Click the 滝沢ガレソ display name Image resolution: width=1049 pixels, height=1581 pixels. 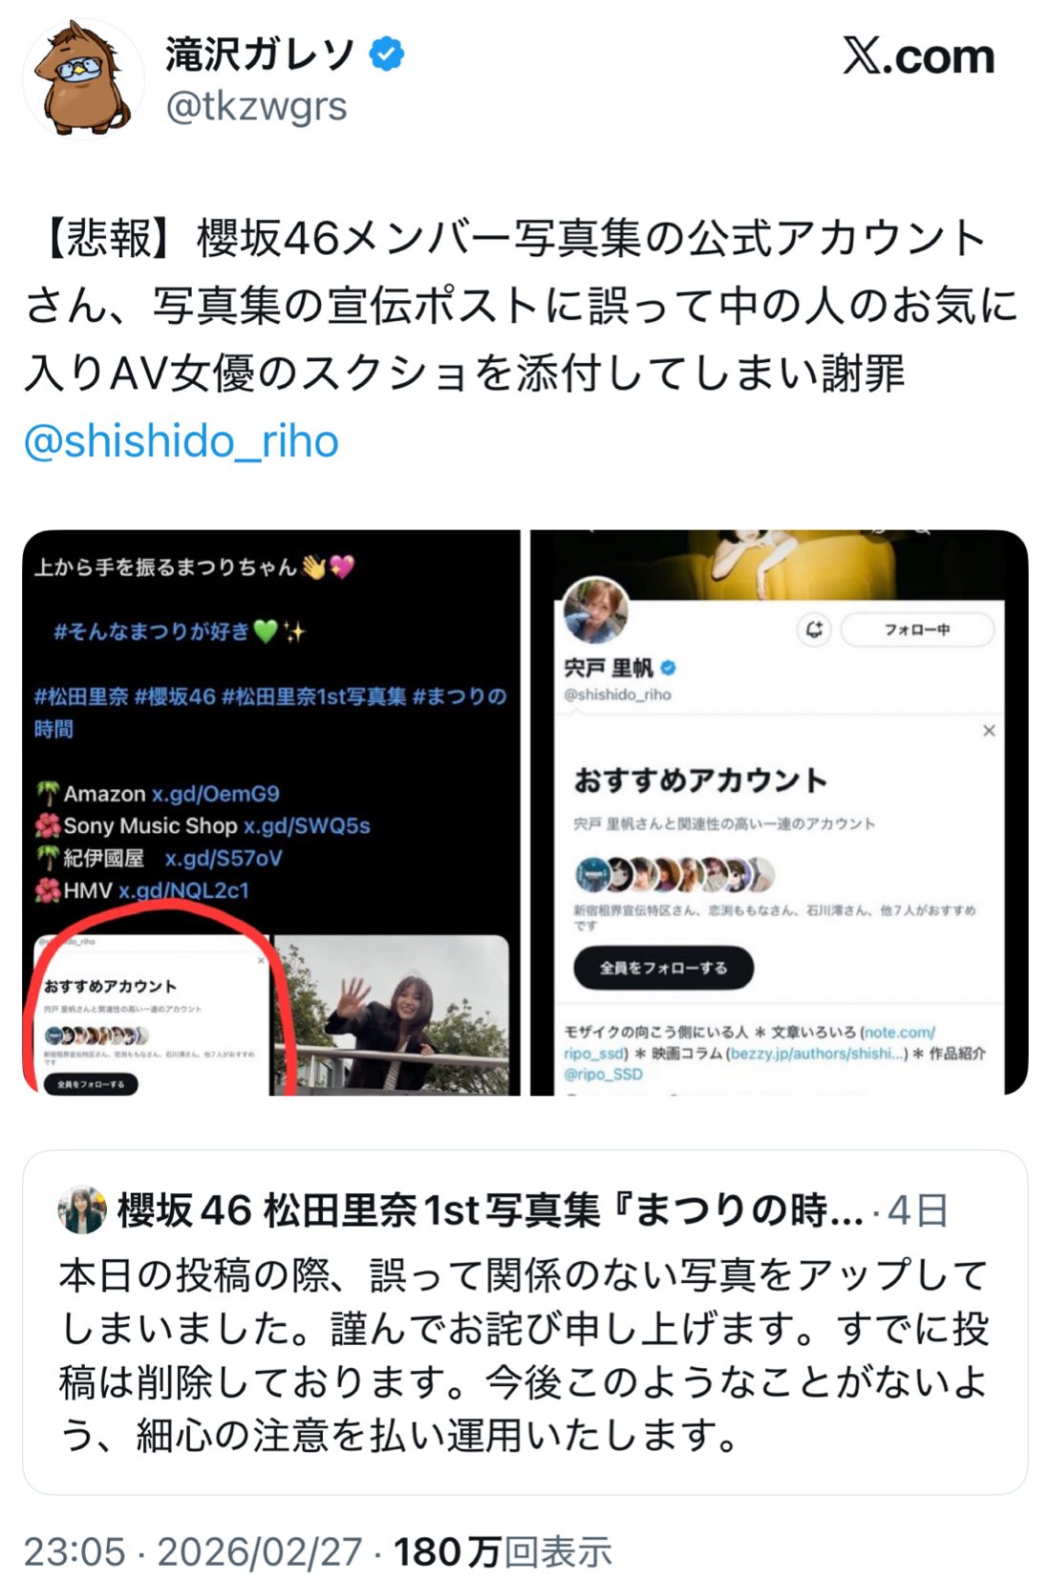pyautogui.click(x=260, y=54)
